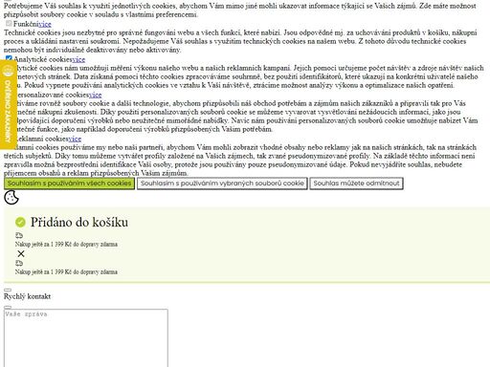490x367 pixels.
Task: Click the first delivery truck icon
Action: [19, 235]
